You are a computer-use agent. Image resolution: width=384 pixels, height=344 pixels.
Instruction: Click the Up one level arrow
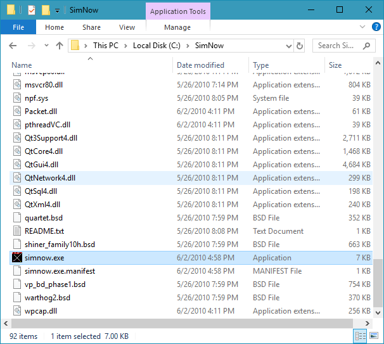point(60,46)
